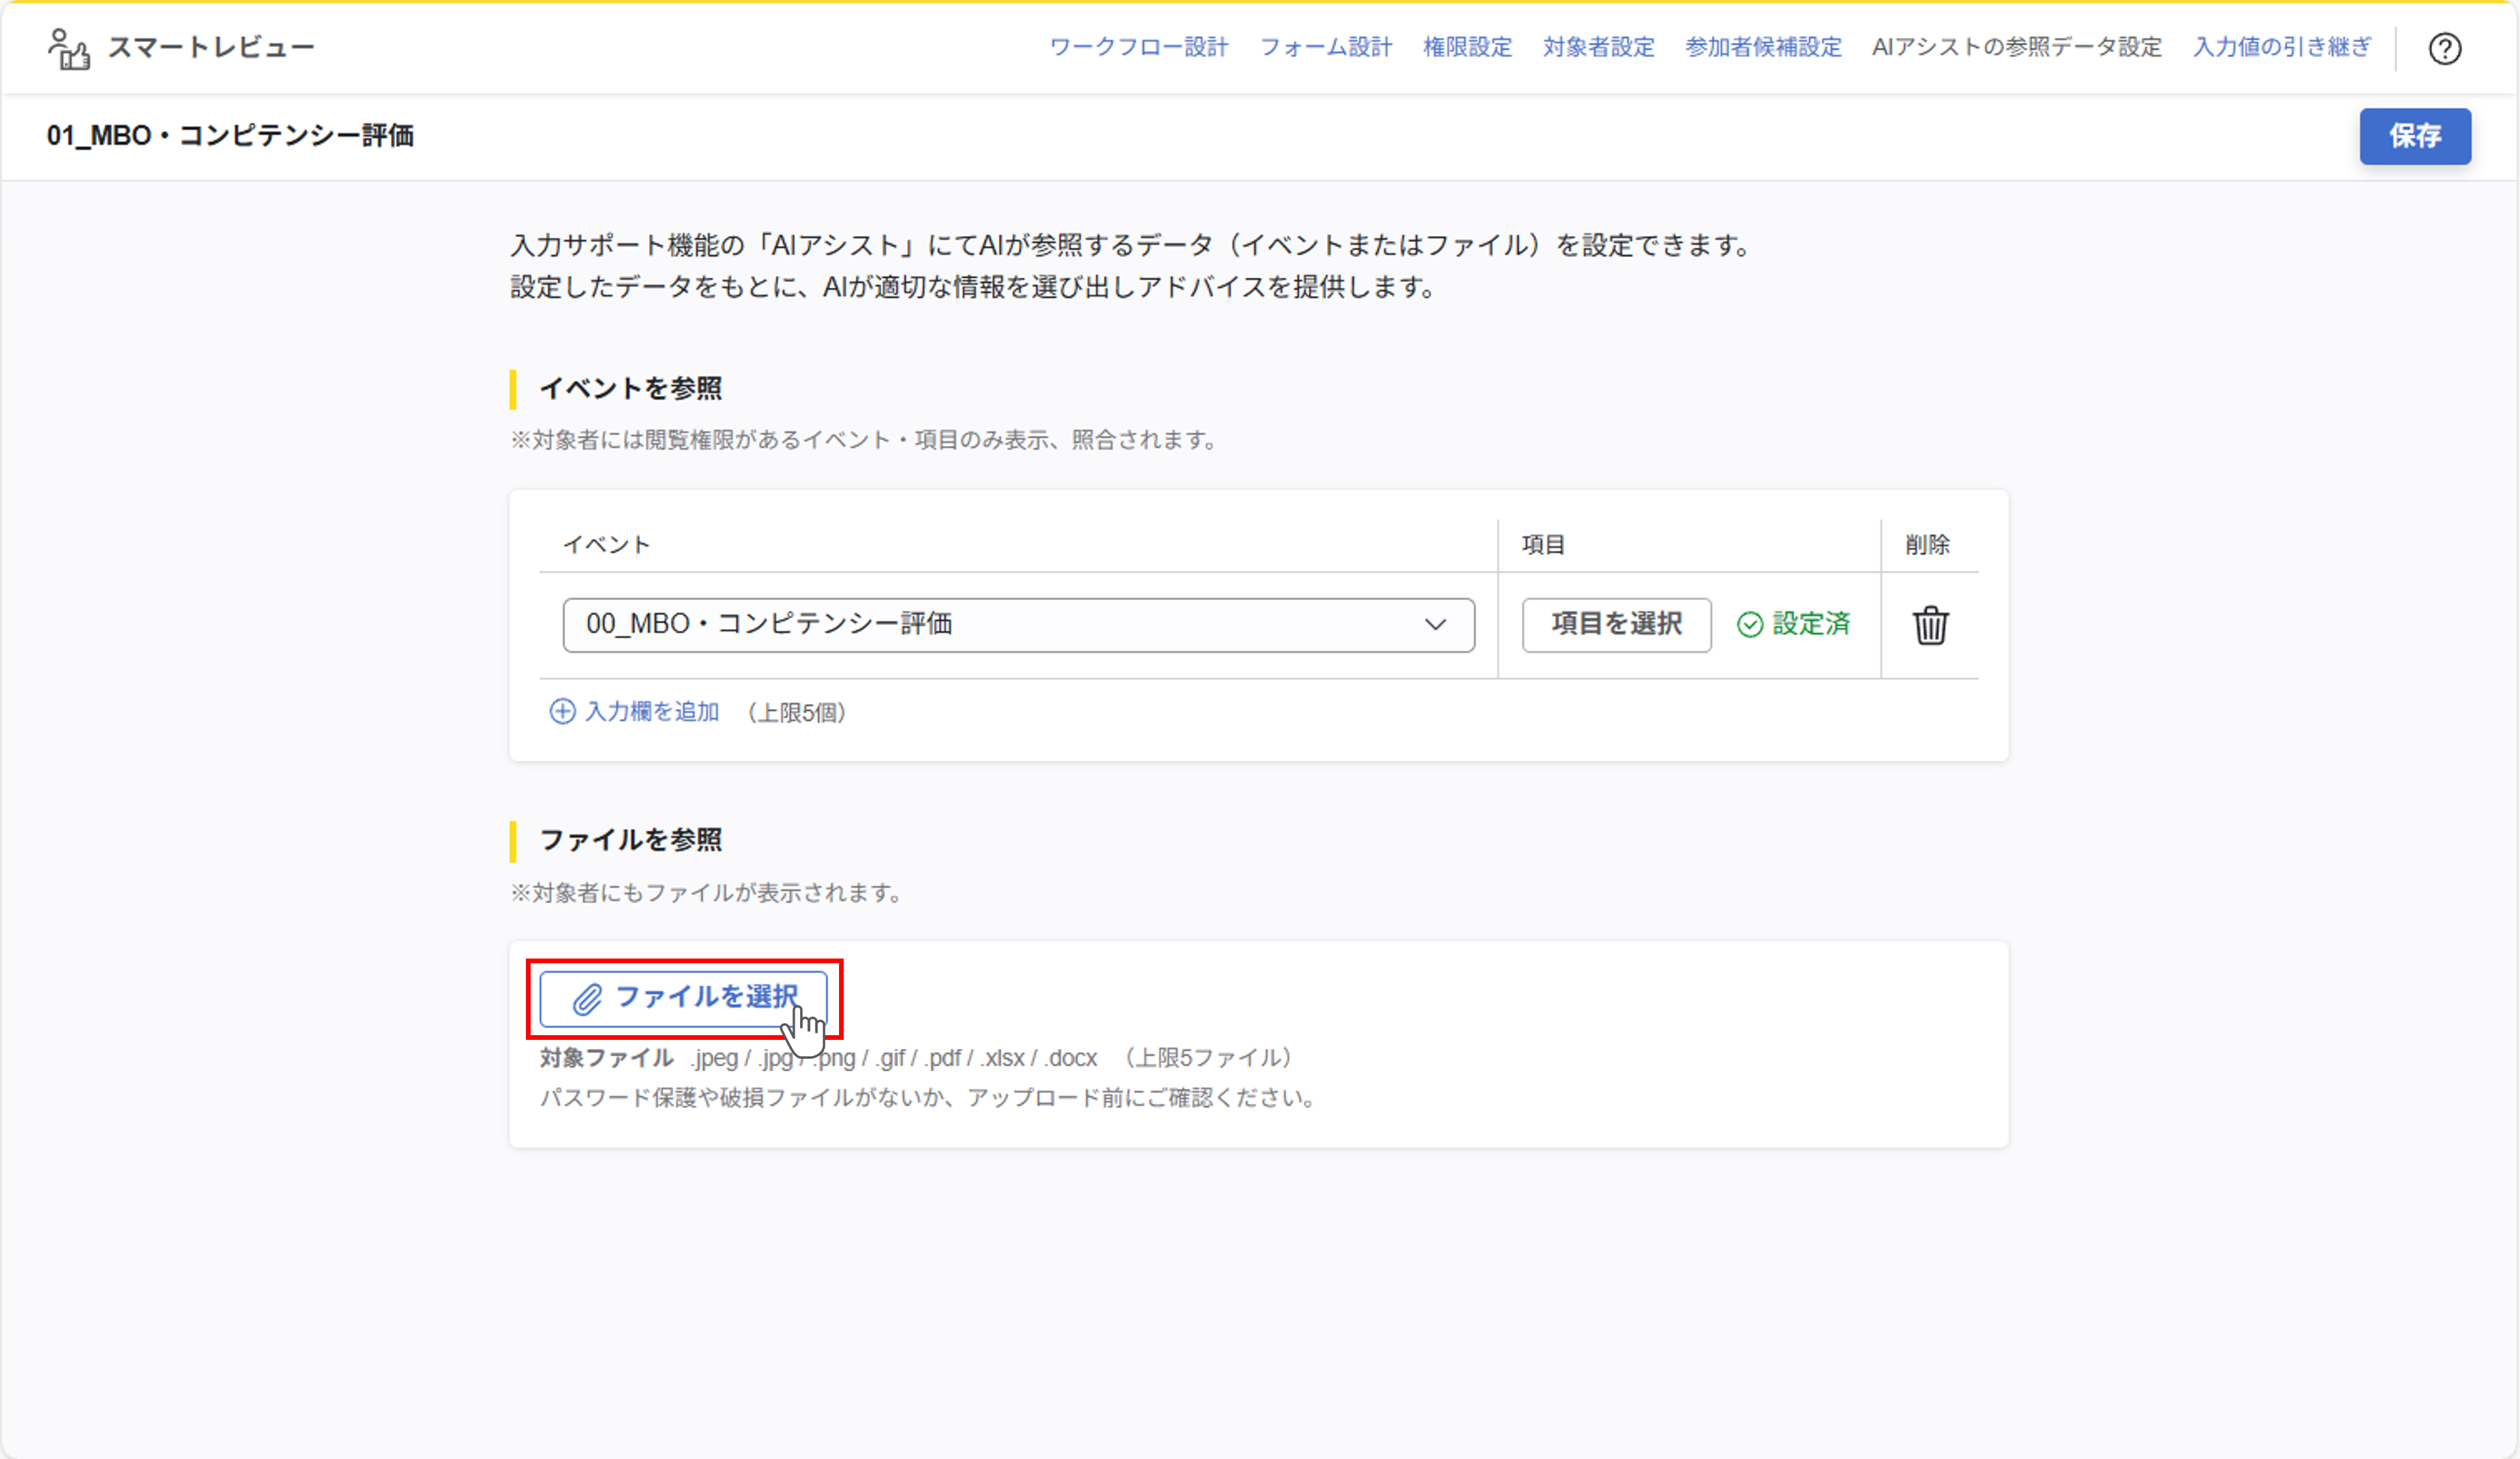Screen dimensions: 2520x1459
Task: Click the Smart Review thumbs-up logo icon
Action: click(69, 48)
